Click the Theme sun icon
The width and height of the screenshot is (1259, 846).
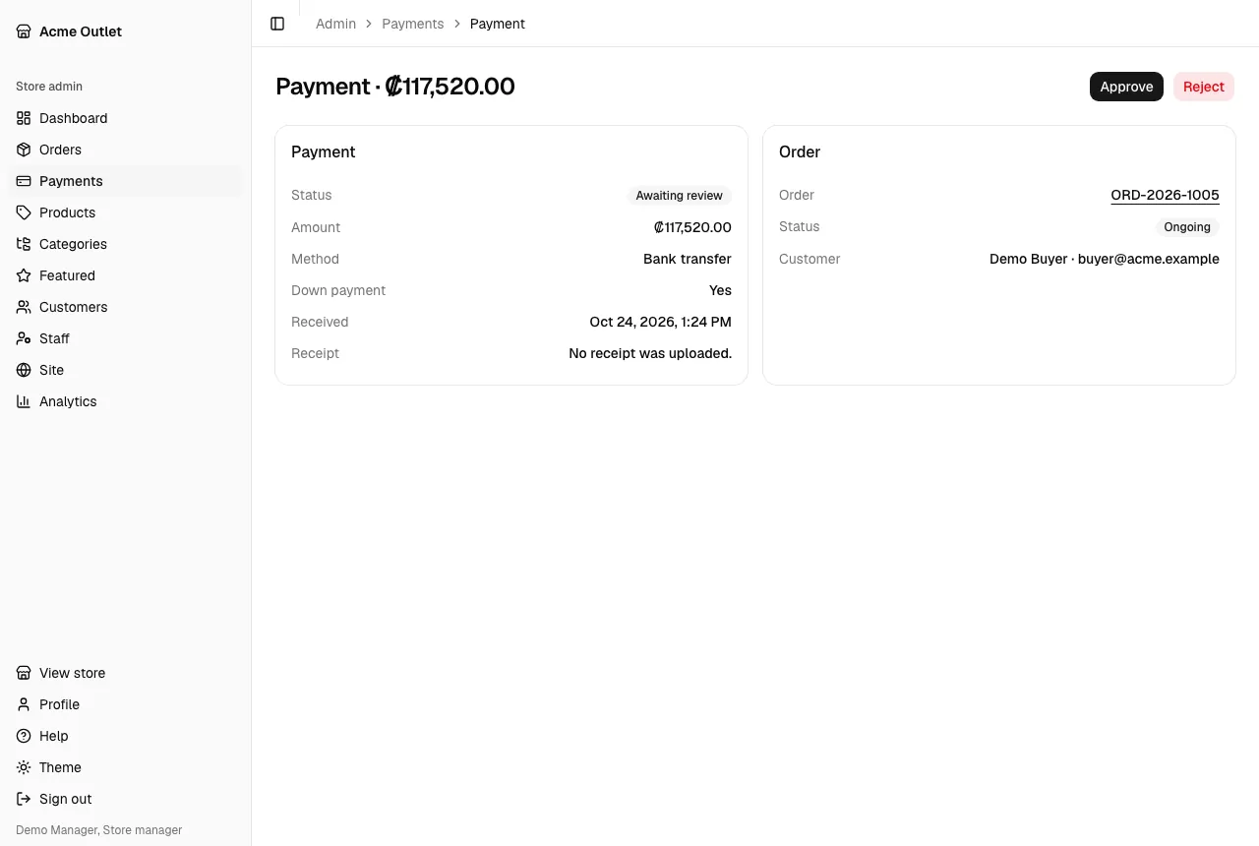point(24,767)
